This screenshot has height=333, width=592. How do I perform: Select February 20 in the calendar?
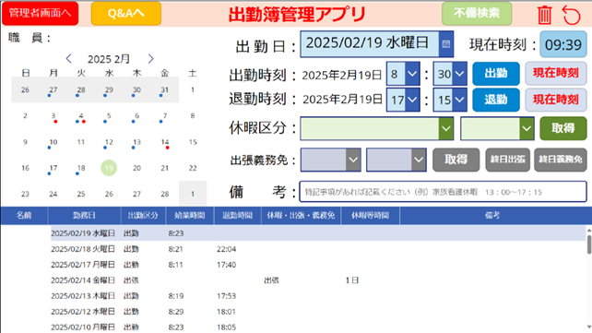tap(136, 168)
